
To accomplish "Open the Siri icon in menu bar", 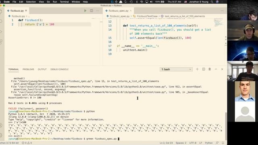I will point(217,2).
